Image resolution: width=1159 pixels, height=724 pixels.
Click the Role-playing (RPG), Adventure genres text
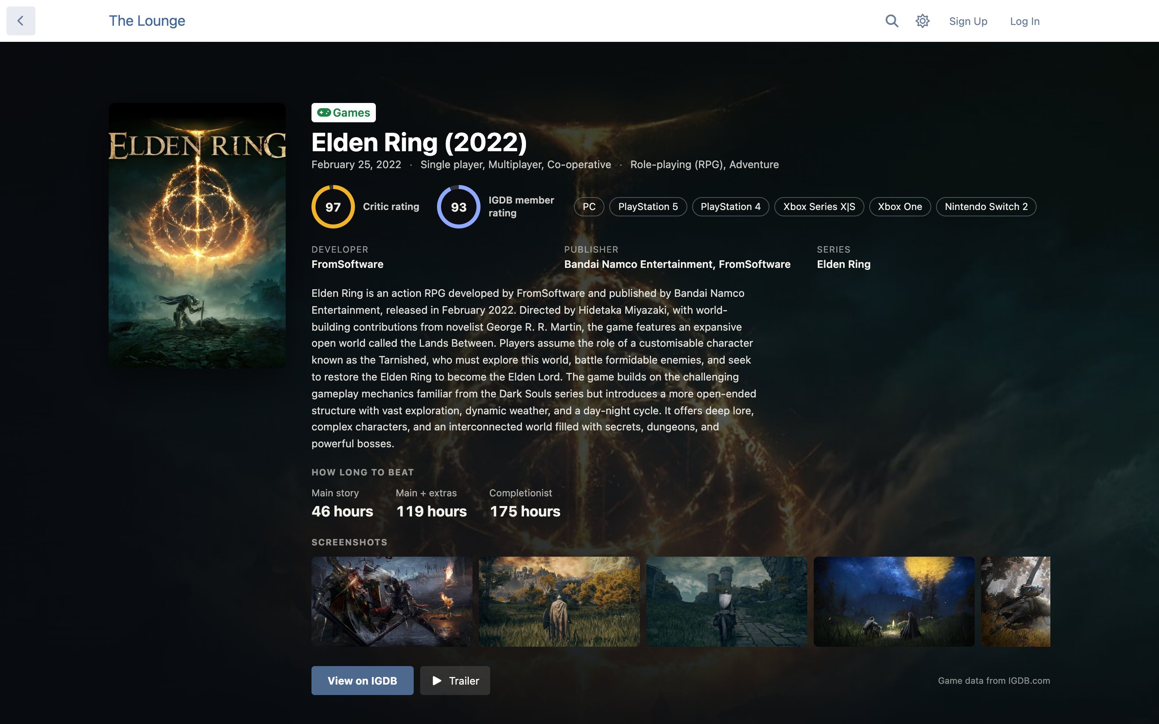coord(704,165)
